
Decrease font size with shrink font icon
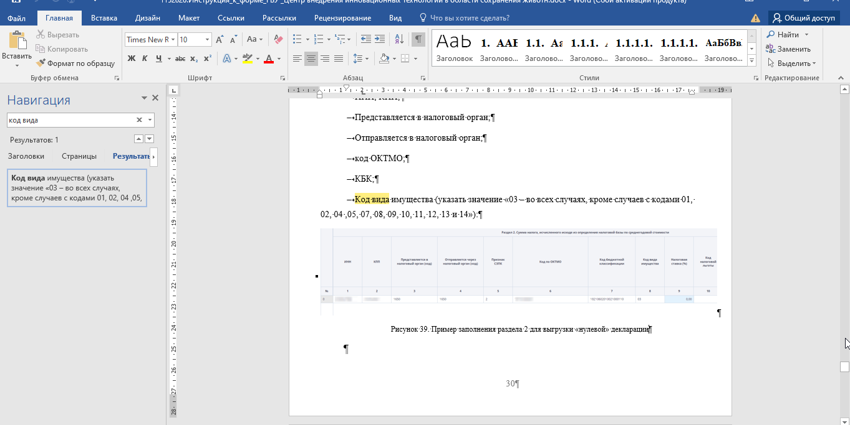(233, 39)
